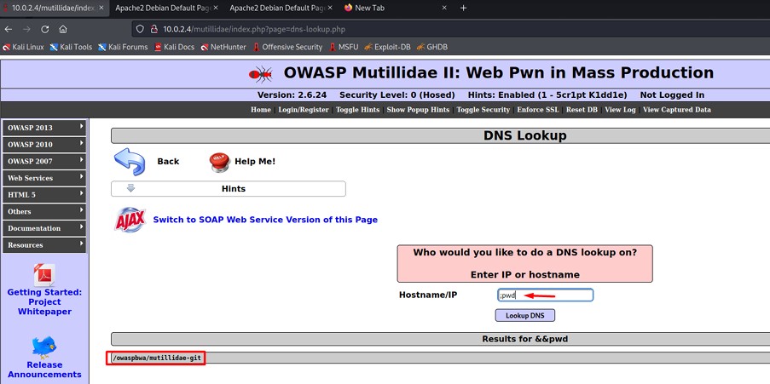
Task: Click the Help Me! text
Action: tap(255, 162)
